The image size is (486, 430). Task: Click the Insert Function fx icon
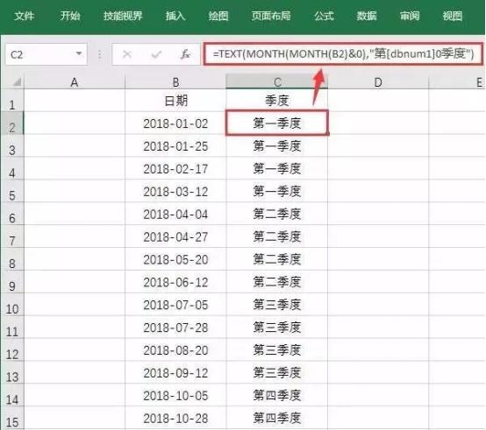pos(185,54)
